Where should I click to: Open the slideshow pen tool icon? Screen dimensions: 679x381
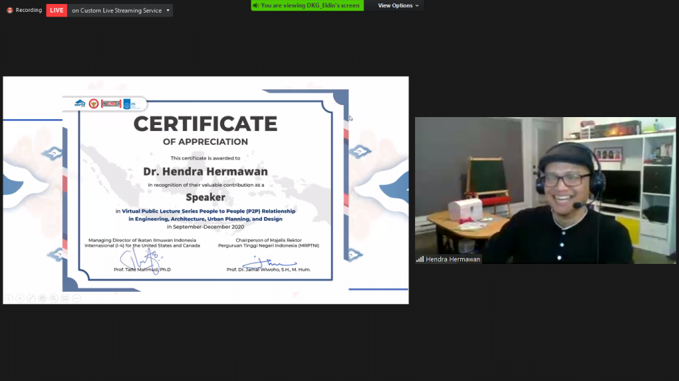(x=31, y=298)
